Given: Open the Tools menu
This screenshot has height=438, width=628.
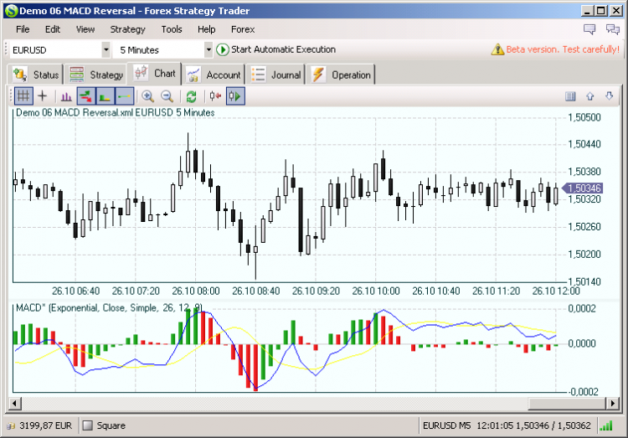Looking at the screenshot, I should [172, 29].
